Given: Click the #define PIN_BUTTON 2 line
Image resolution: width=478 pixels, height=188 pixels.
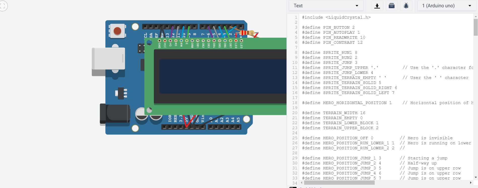Looking at the screenshot, I should click(x=328, y=27).
